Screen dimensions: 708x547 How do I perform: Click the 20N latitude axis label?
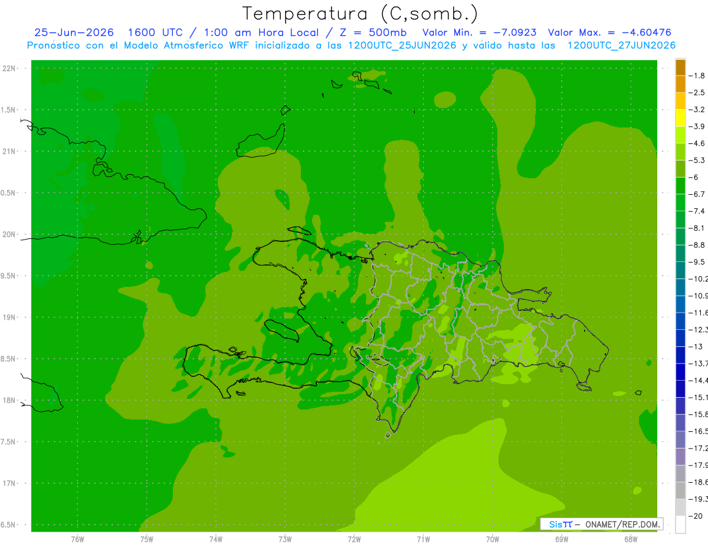pos(9,234)
